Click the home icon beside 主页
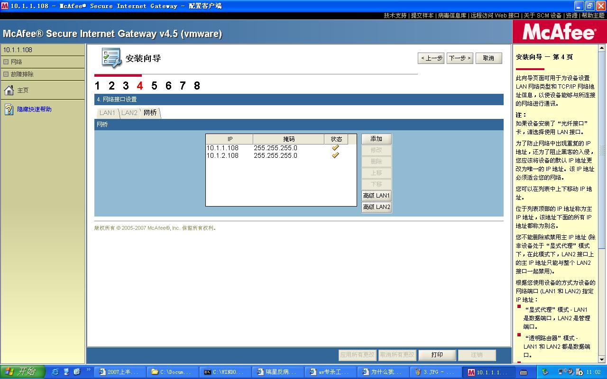Image resolution: width=607 pixels, height=379 pixels. pos(9,90)
